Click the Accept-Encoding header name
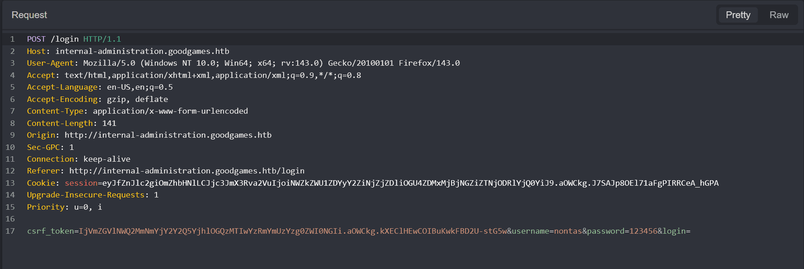The height and width of the screenshot is (269, 804). (x=62, y=99)
